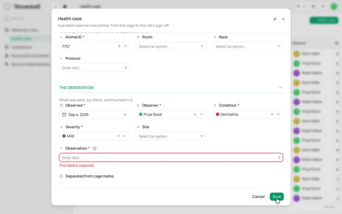Click the Save button

click(x=277, y=196)
